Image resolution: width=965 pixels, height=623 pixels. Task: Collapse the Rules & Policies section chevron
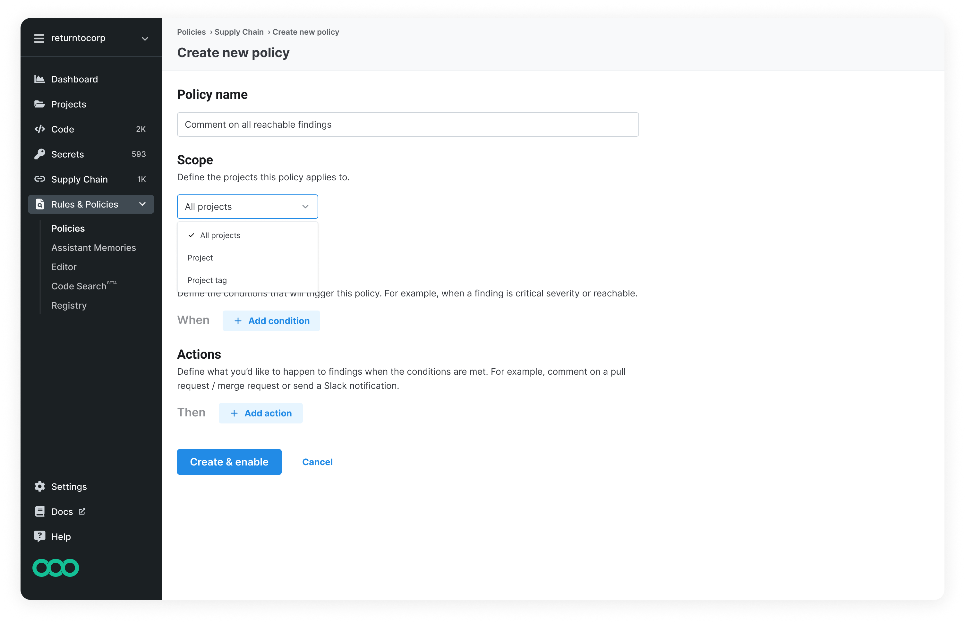pos(142,204)
